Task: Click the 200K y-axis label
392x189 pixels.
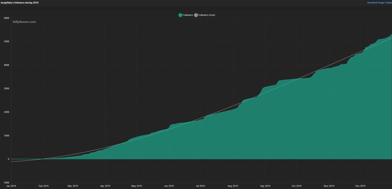Action: pos(7,112)
